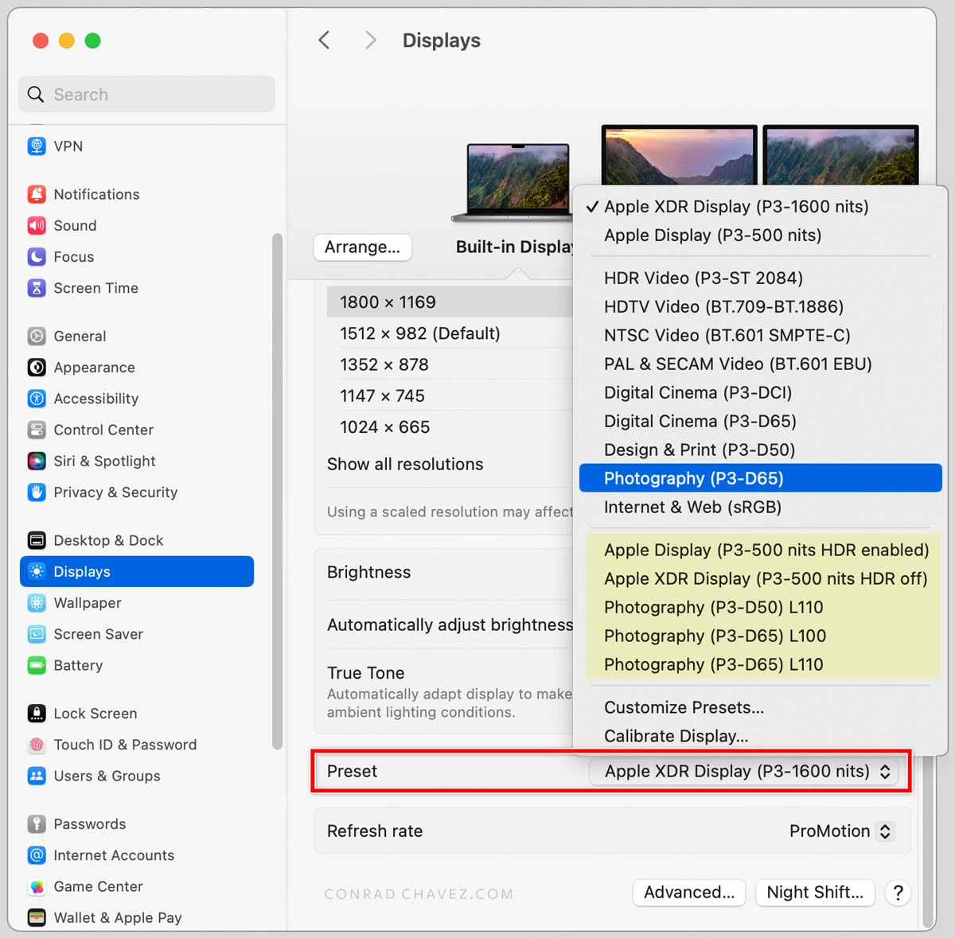Open Displays in the sidebar
Viewport: 955px width, 938px height.
click(137, 571)
